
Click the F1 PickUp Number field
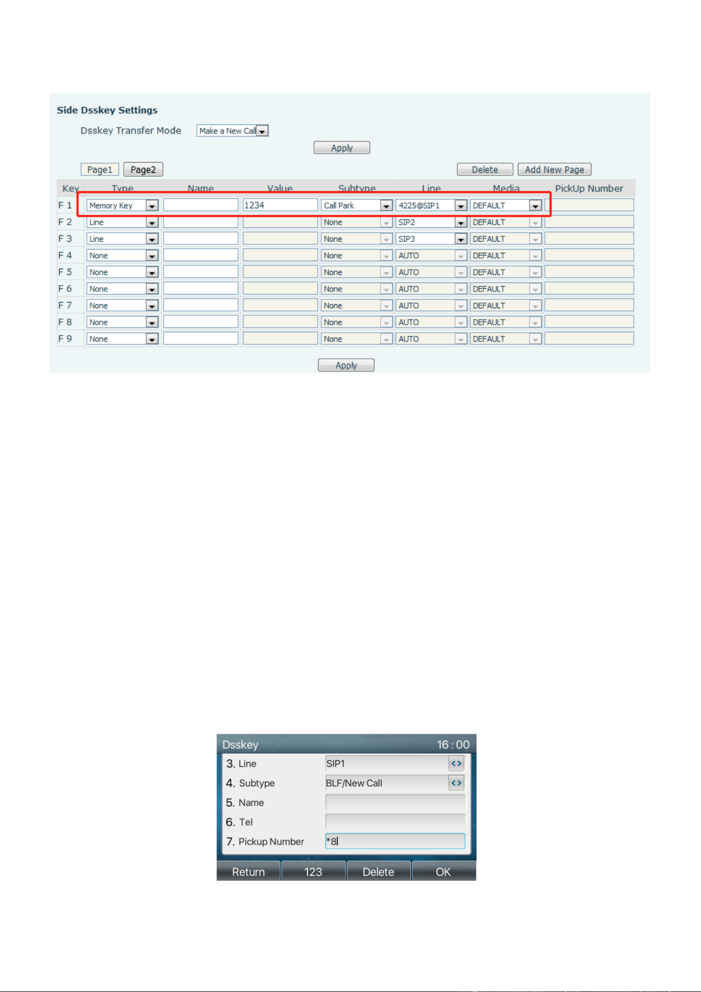(589, 205)
